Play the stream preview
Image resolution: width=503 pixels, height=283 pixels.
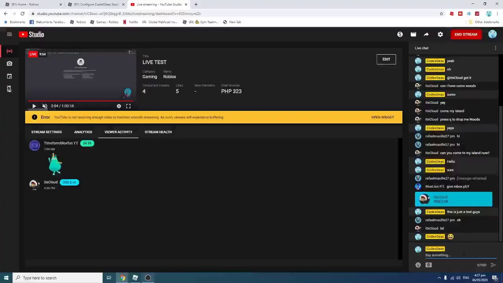point(34,106)
